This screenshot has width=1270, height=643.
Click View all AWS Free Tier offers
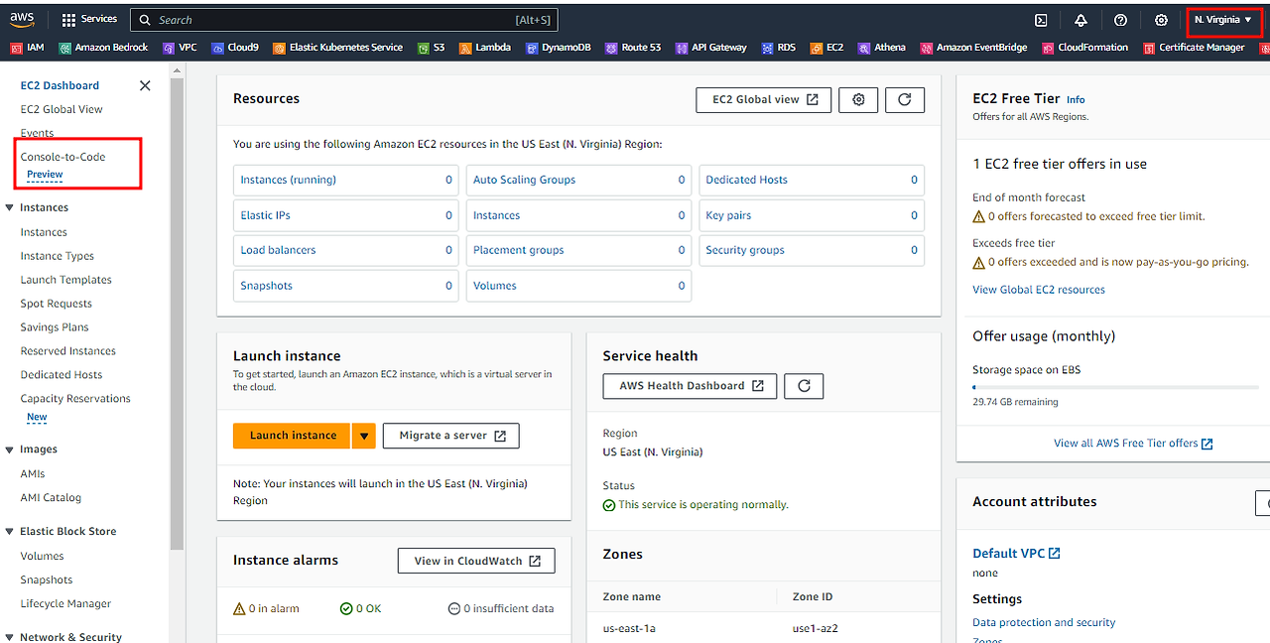click(x=1133, y=444)
